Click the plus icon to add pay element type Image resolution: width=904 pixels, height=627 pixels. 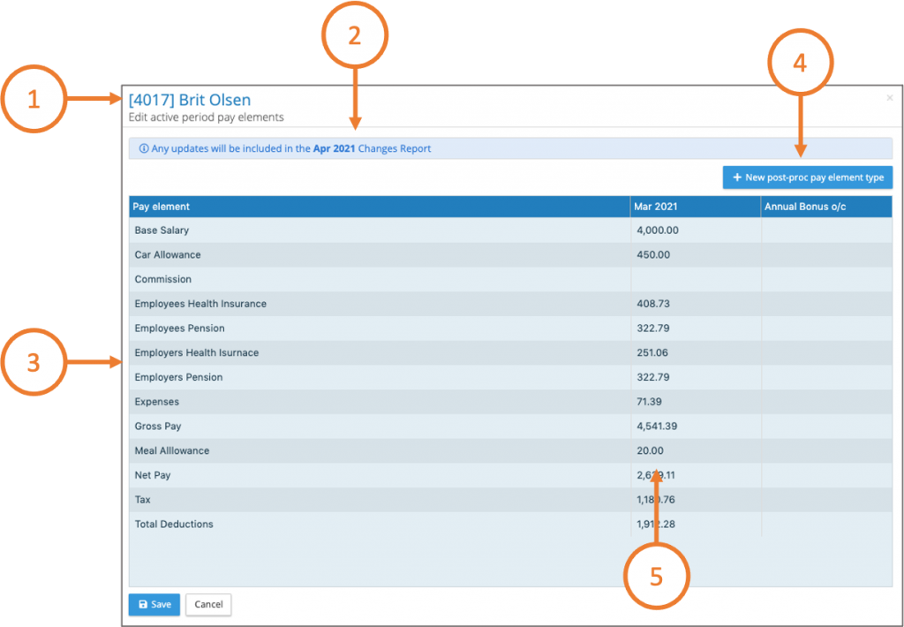click(737, 178)
